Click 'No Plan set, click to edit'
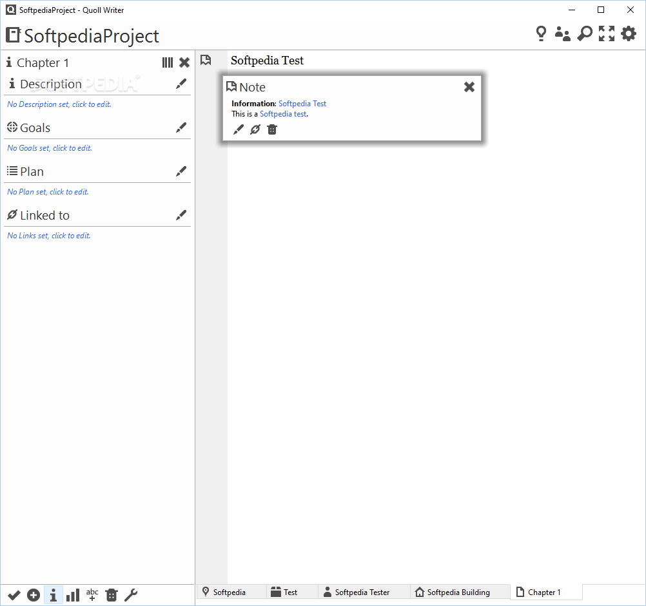The image size is (646, 606). coord(48,192)
